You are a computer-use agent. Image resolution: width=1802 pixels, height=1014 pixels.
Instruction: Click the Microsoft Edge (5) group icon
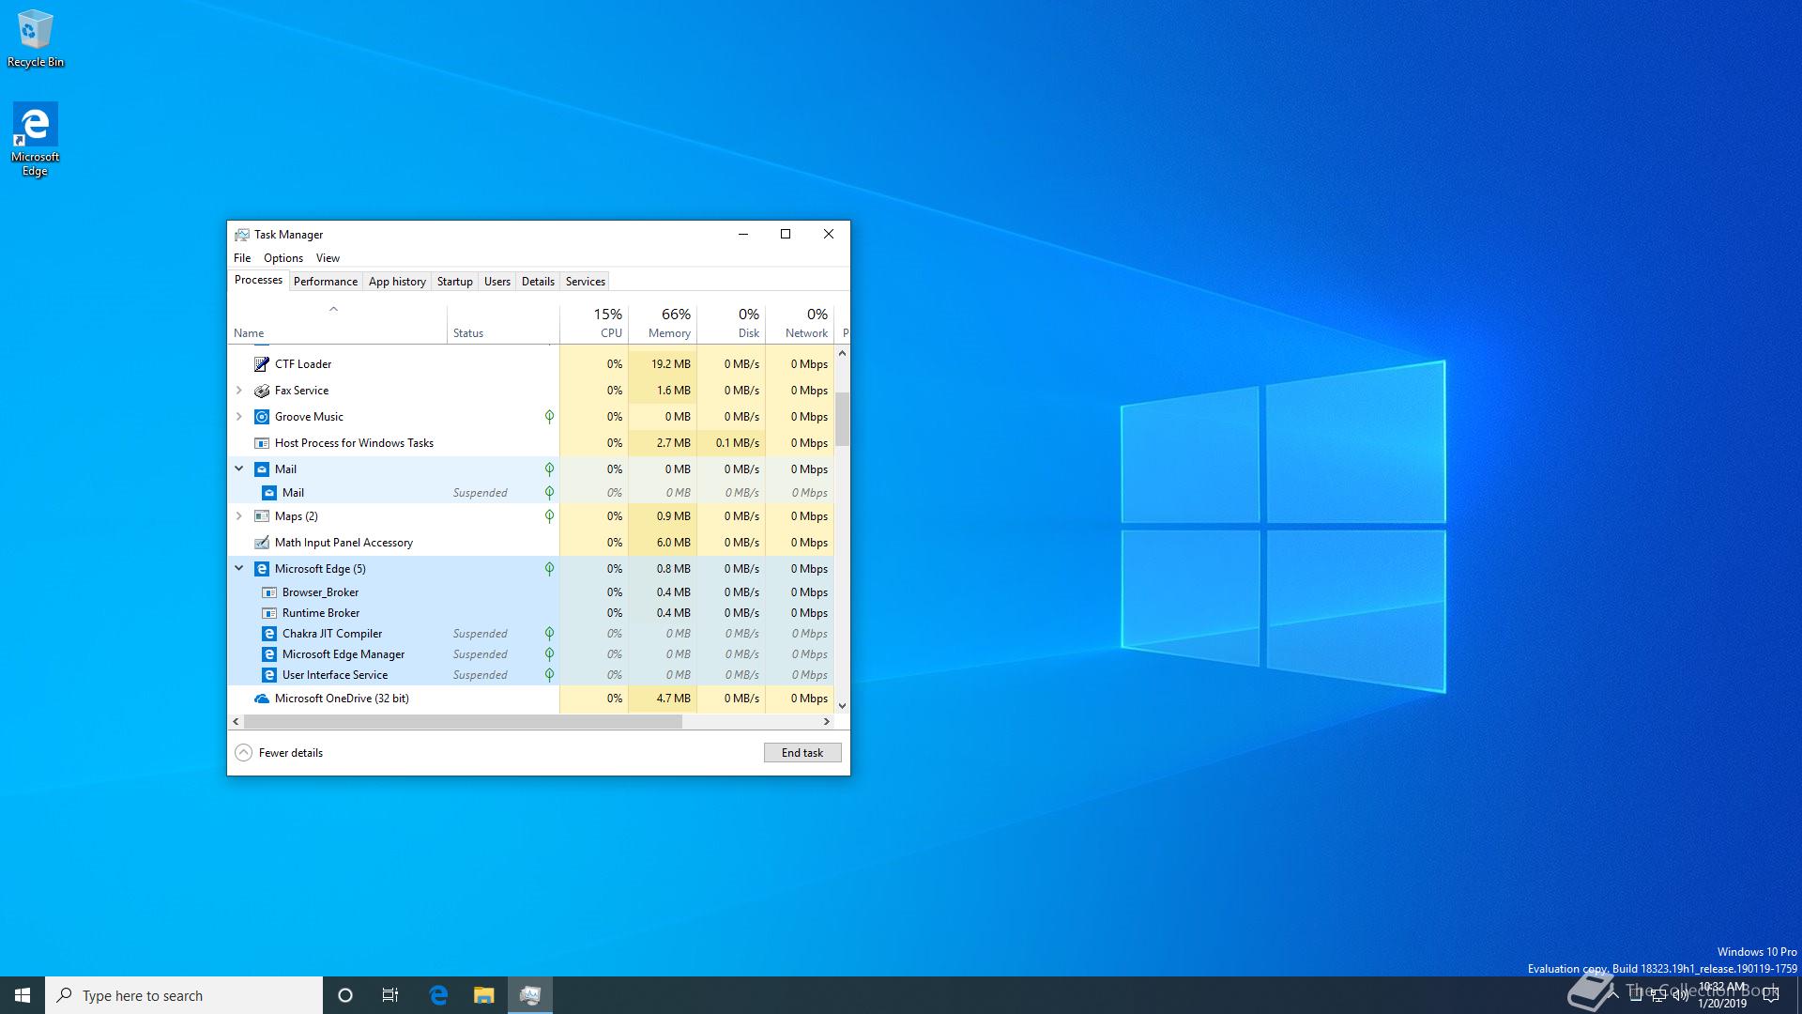click(262, 569)
